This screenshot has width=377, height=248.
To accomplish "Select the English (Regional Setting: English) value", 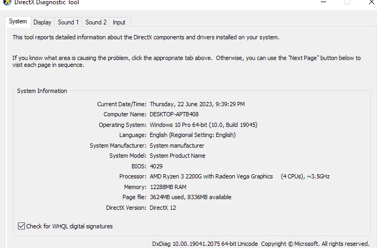I will 192,135.
